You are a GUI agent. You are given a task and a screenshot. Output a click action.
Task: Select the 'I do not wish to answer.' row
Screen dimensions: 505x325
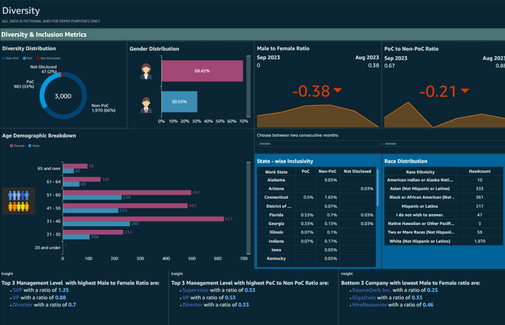tap(444, 215)
